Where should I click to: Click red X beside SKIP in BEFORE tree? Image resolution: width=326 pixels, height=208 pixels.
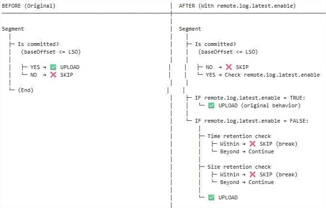click(53, 75)
